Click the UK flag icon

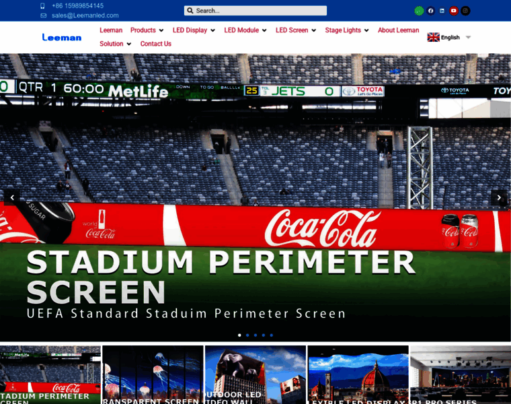[x=434, y=37]
